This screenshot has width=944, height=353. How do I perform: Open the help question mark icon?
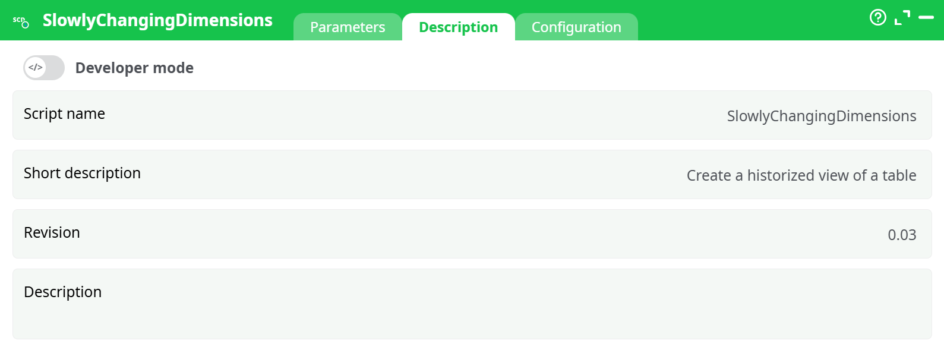point(877,18)
